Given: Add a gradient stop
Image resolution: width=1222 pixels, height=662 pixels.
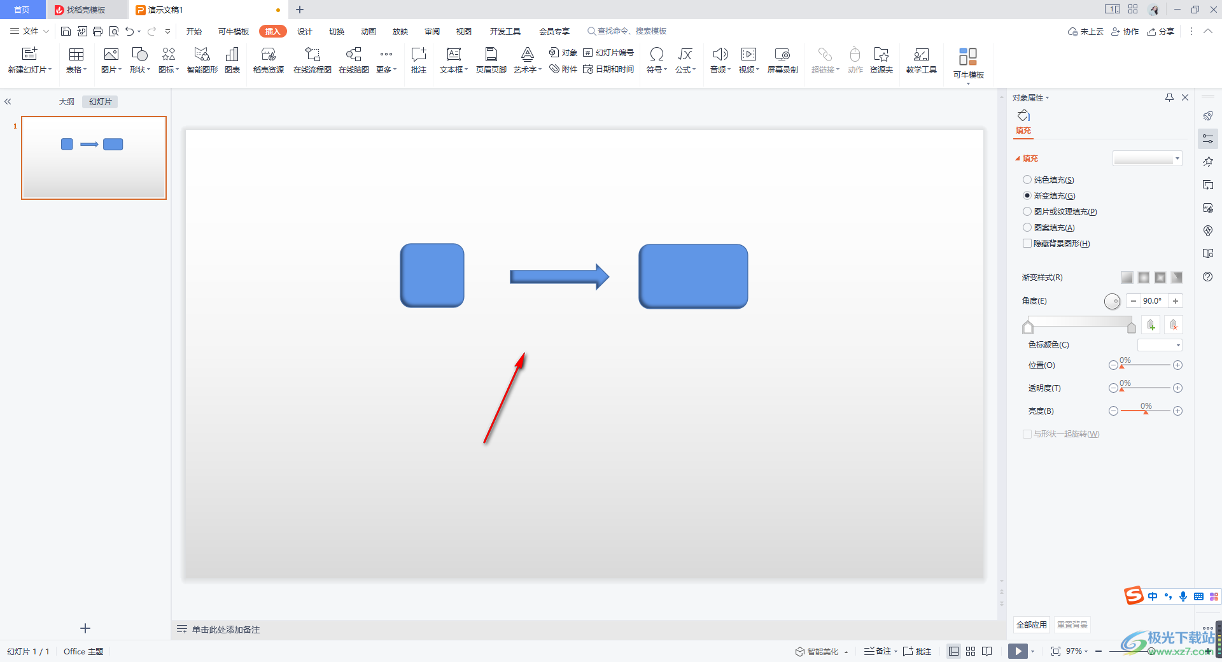Looking at the screenshot, I should click(x=1151, y=325).
